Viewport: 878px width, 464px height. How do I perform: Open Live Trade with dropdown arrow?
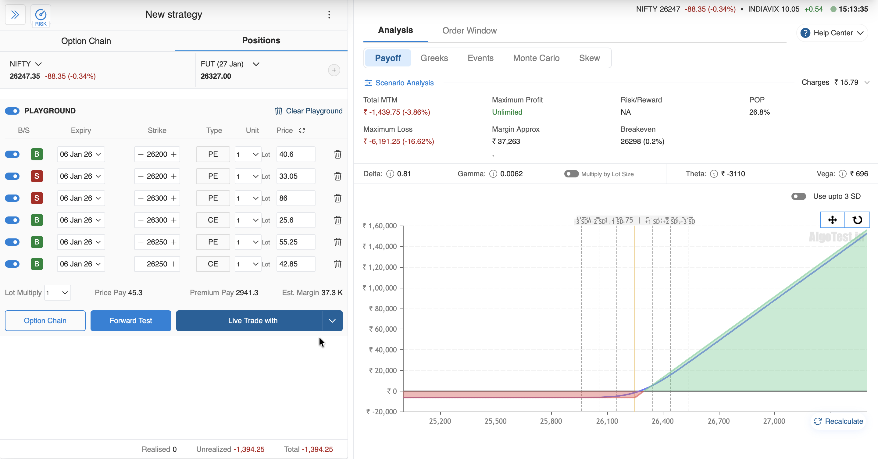[332, 321]
